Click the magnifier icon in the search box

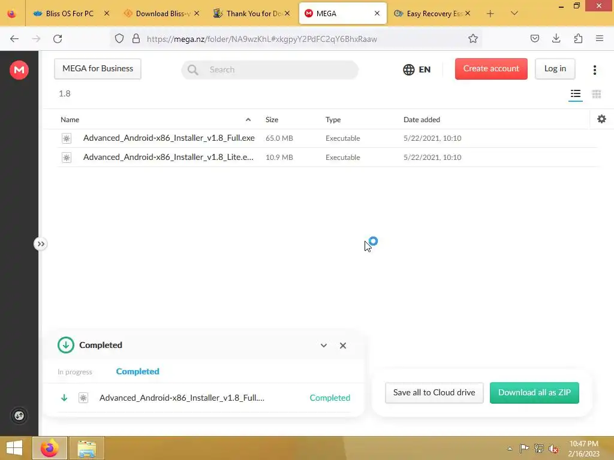pos(192,69)
